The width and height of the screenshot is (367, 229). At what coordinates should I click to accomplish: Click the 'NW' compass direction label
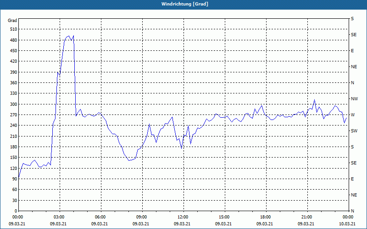point(354,99)
